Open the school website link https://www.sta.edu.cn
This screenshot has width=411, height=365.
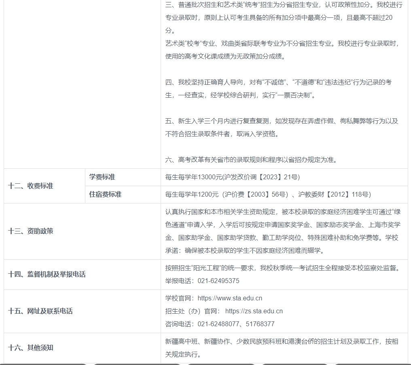(230, 298)
